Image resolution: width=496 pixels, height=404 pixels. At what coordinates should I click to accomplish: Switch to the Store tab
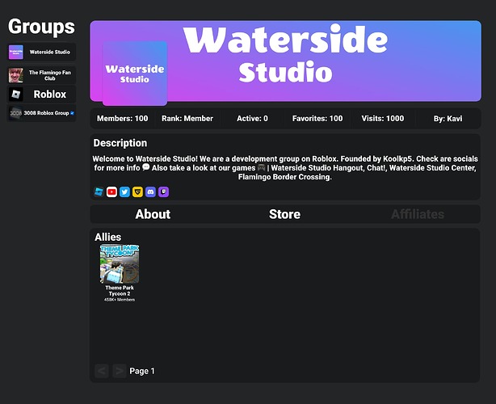284,214
